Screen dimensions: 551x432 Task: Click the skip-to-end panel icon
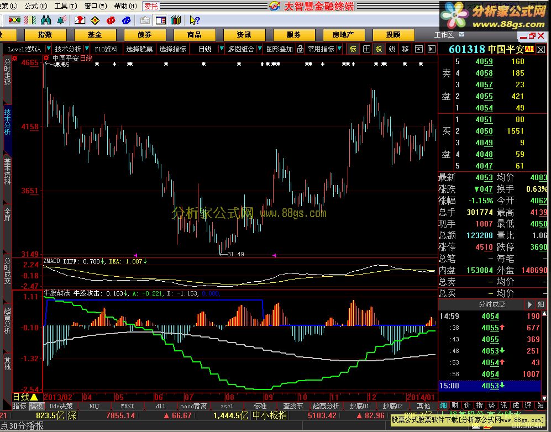coord(432,49)
